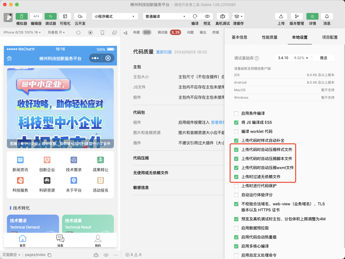Toggle the 模拟器 simulator panel button
345x259 pixels.
22,16
